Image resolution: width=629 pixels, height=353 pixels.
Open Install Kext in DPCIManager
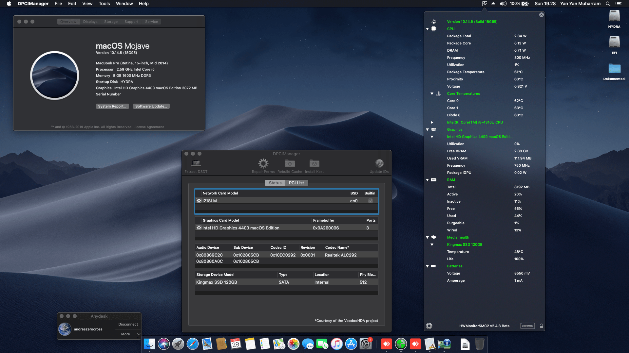(x=314, y=163)
